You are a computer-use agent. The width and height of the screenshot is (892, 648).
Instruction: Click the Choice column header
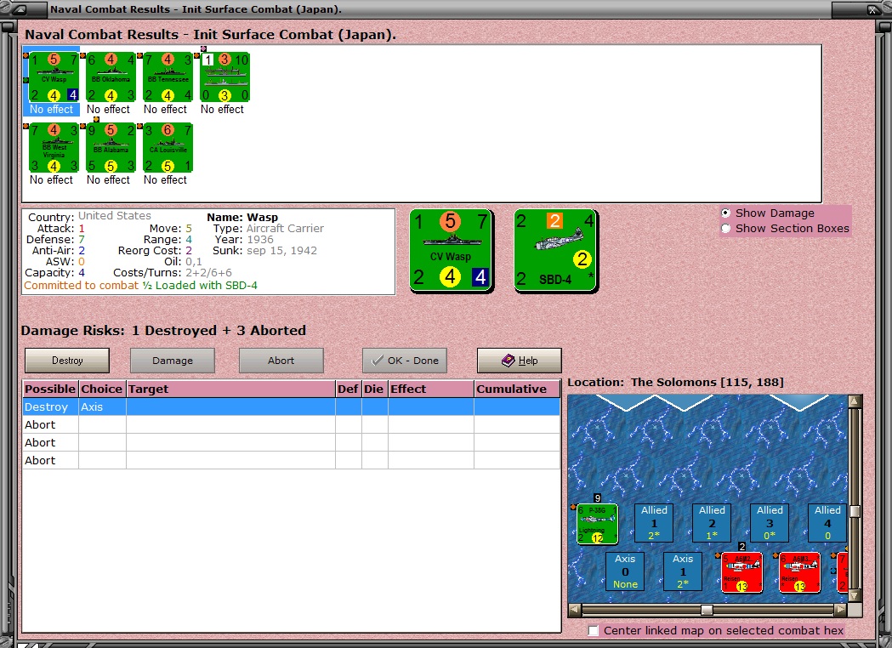point(102,389)
